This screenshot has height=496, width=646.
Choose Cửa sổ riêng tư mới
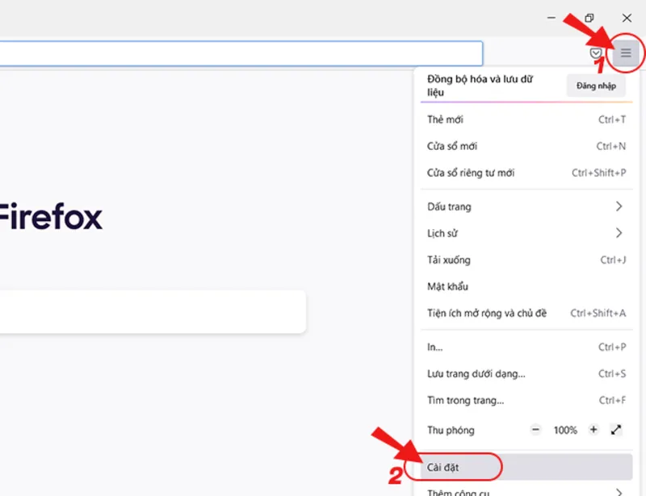526,173
